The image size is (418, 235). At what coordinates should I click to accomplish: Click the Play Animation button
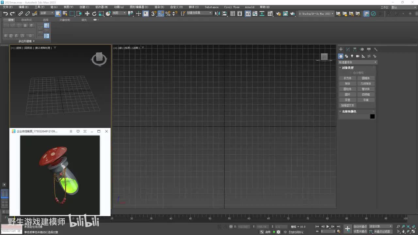[328, 227]
